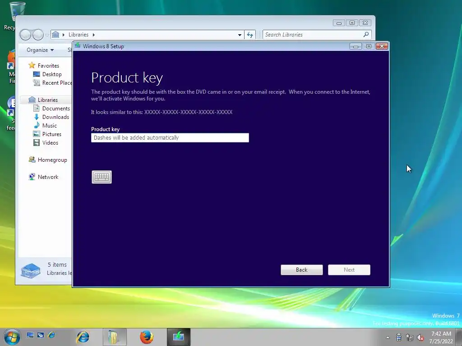Open the Downloads library
Screen dimensions: 462x346
coord(55,117)
